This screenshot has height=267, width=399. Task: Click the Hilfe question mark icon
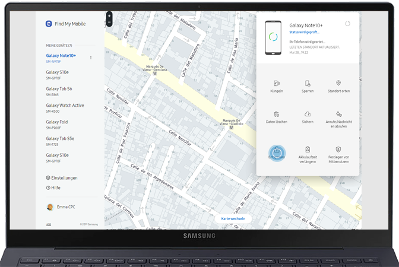pyautogui.click(x=48, y=187)
